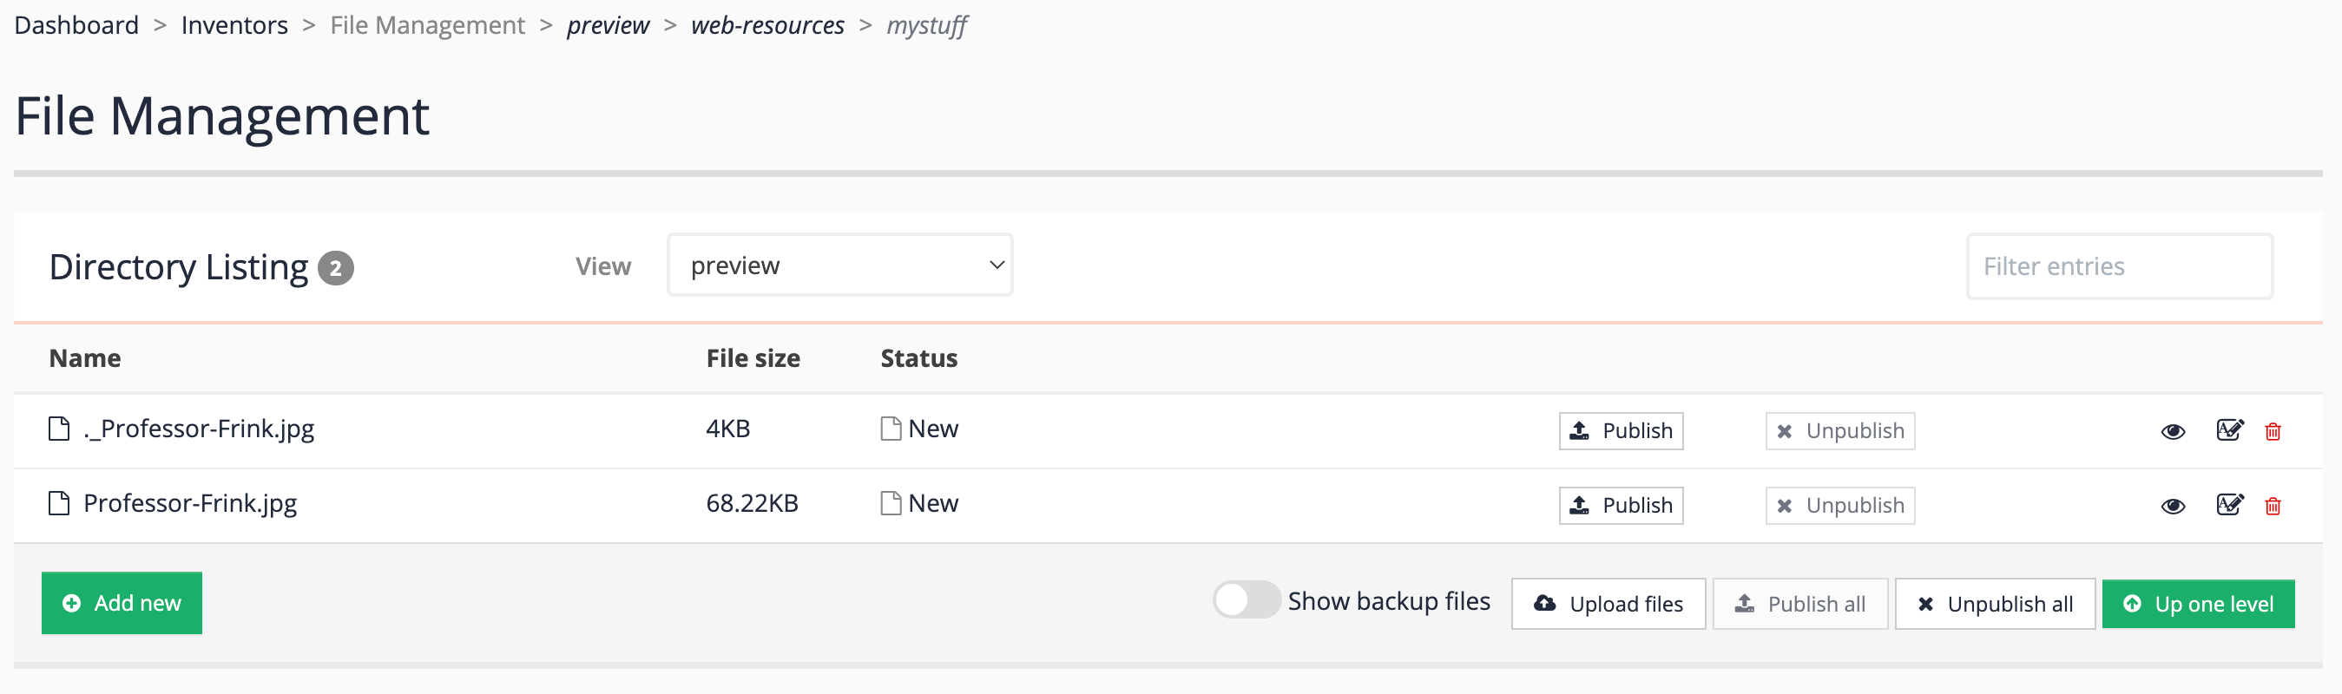Click the 4KB file size value

[728, 429]
